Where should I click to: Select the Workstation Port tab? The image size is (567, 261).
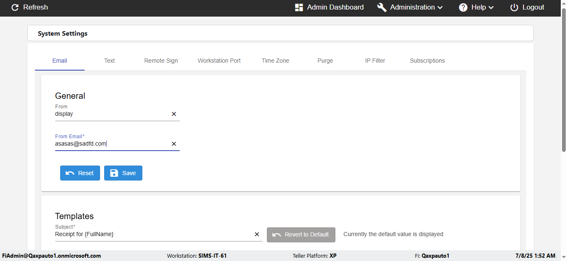pyautogui.click(x=219, y=61)
